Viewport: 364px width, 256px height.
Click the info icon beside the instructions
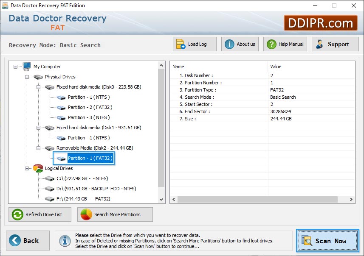click(65, 241)
